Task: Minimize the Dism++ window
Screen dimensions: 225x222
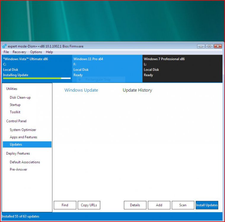Action: coord(201,46)
